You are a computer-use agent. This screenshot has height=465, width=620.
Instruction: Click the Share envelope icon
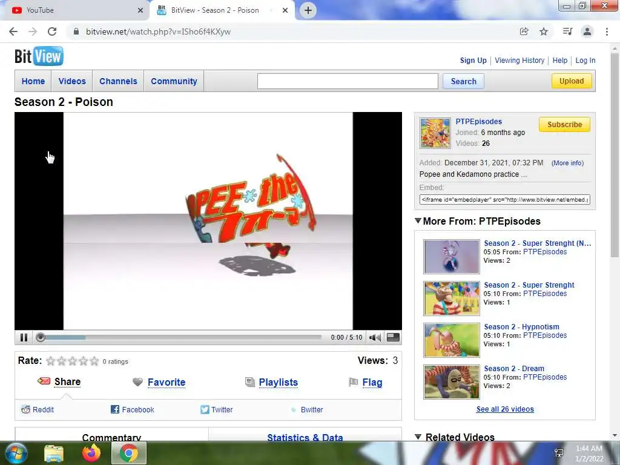click(x=44, y=381)
